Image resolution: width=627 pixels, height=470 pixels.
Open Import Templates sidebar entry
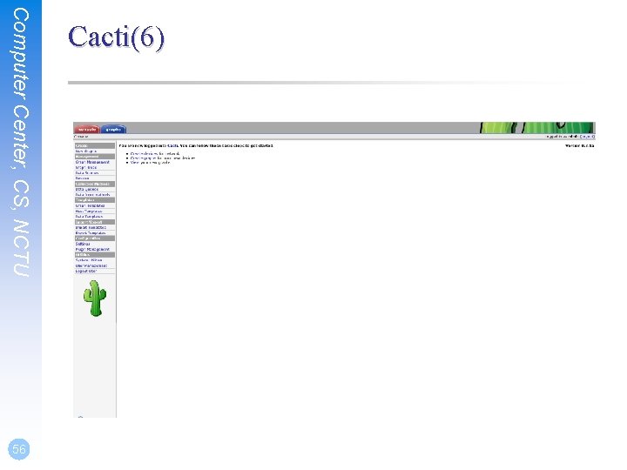pyautogui.click(x=91, y=227)
